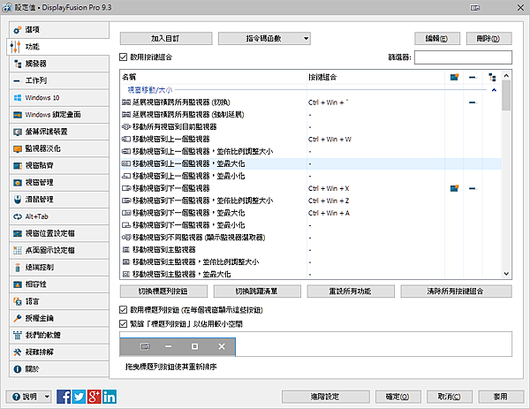Select row 移動視窗到不同監視器 (顯示監視器選取器)
Image resolution: width=530 pixels, height=409 pixels.
[x=311, y=238]
